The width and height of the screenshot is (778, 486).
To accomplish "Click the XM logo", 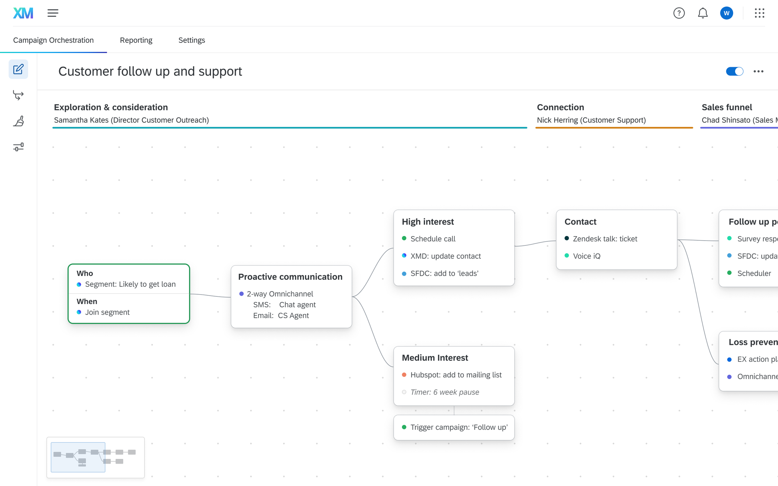I will click(23, 13).
